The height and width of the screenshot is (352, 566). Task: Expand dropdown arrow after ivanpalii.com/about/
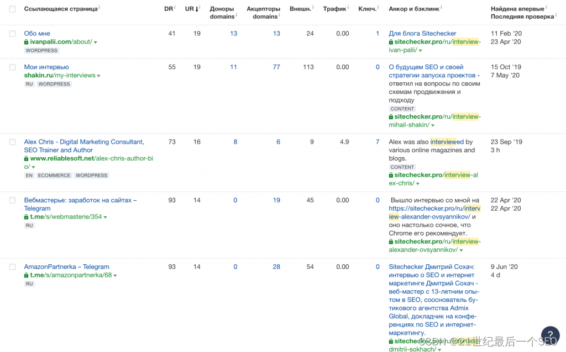click(x=96, y=42)
